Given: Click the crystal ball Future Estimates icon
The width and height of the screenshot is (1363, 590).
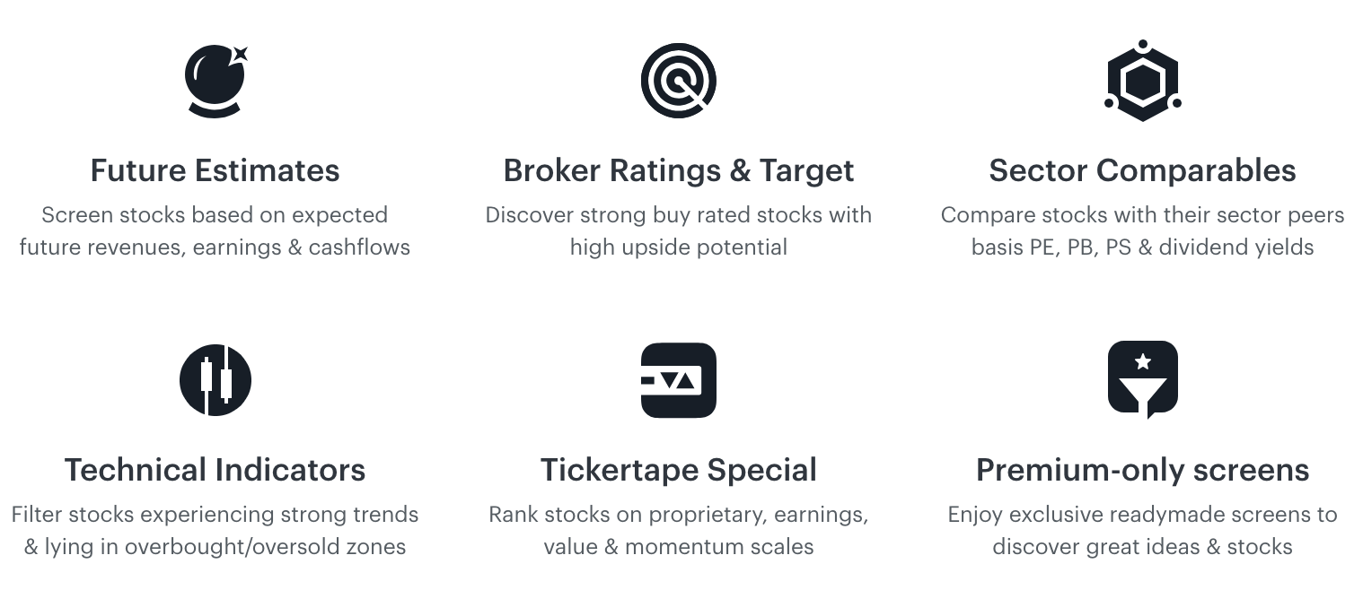Looking at the screenshot, I should 215,81.
